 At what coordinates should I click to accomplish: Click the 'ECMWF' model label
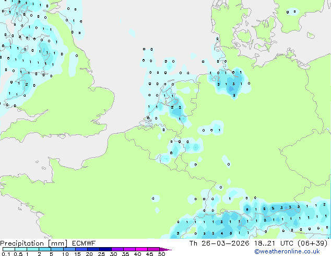tap(84, 243)
